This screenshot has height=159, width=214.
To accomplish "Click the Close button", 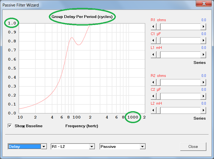I will [x=193, y=146].
